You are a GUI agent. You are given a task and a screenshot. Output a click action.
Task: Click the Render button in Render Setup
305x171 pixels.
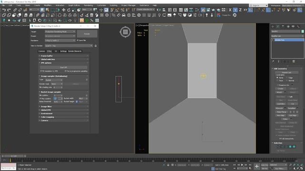click(x=87, y=34)
